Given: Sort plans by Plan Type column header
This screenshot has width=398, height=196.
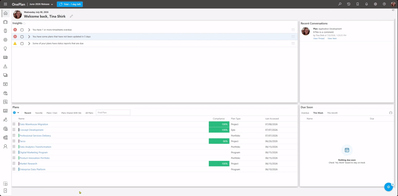Looking at the screenshot, I should [236, 119].
